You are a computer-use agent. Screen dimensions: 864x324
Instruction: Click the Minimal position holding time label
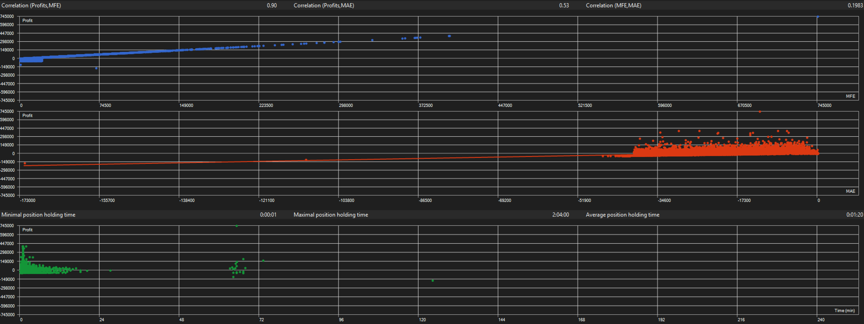39,215
